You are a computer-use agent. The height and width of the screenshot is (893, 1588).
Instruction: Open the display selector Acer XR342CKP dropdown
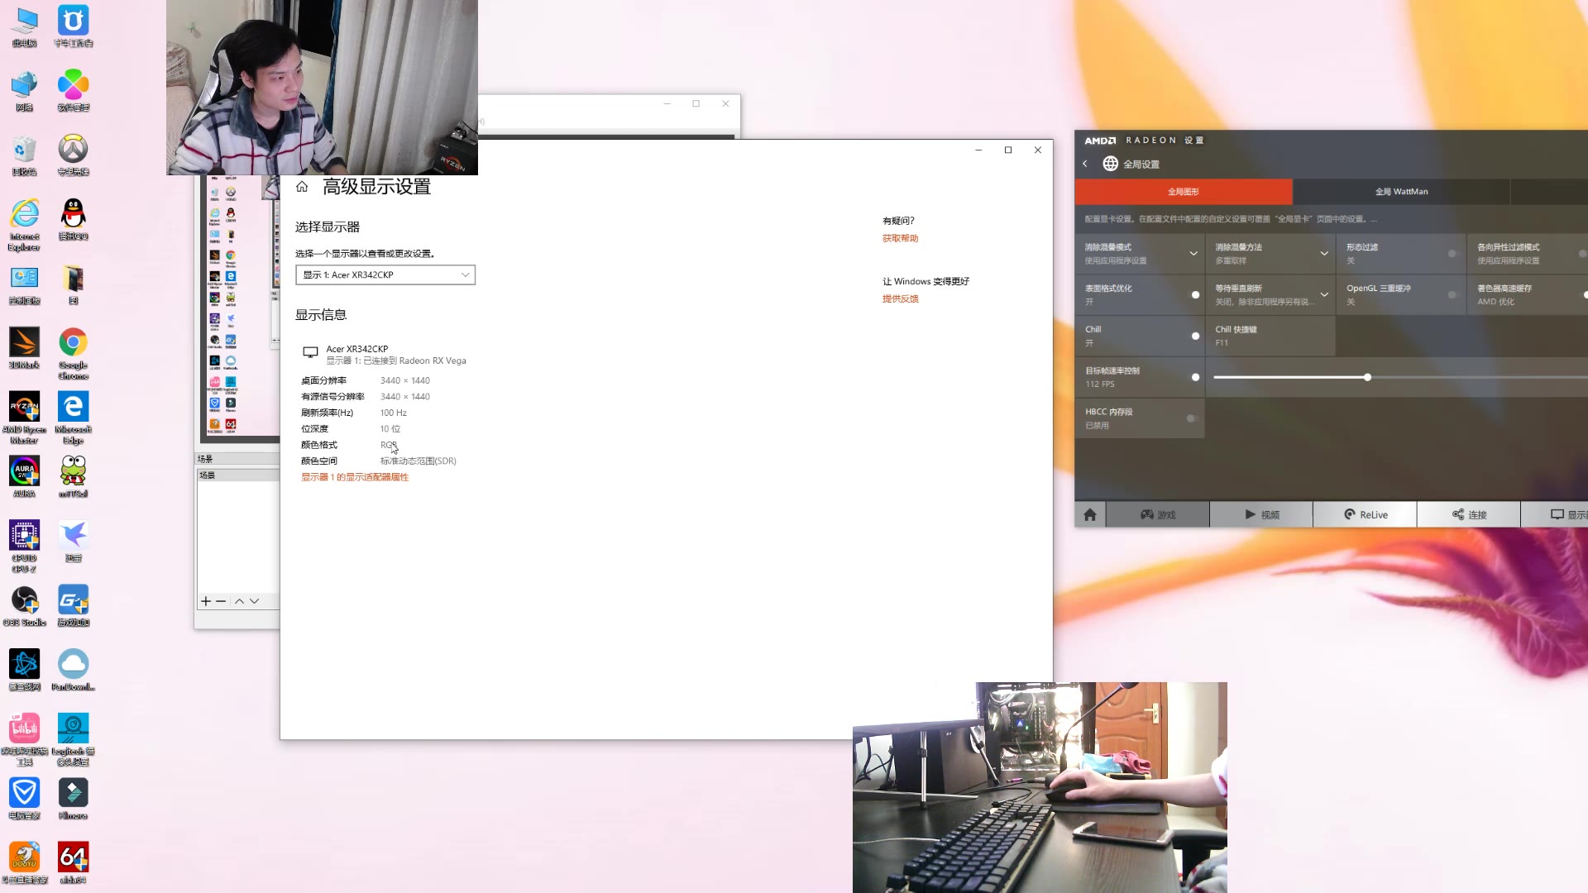click(385, 275)
